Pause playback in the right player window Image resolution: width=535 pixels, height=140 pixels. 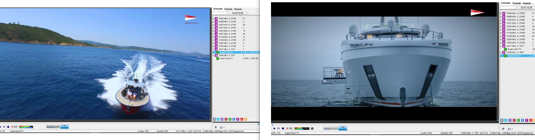[x=279, y=129]
